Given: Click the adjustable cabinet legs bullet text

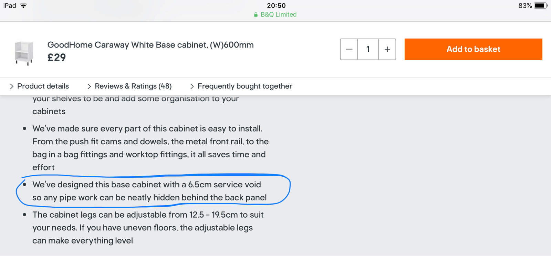Looking at the screenshot, I should coord(148,228).
